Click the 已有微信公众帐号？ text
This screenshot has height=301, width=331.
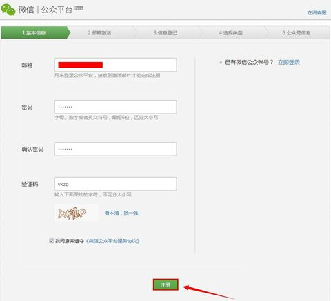[x=249, y=62]
